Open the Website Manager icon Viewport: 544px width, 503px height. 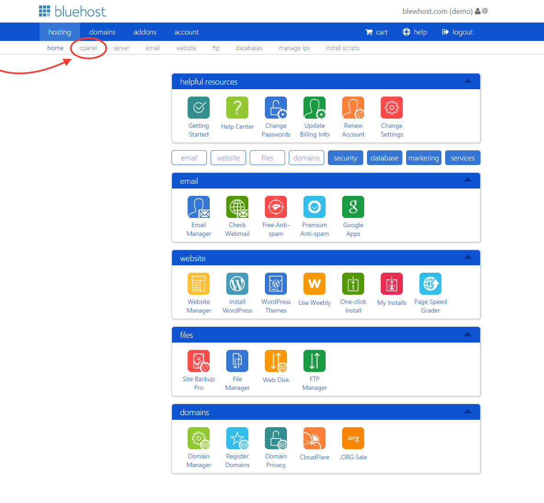(199, 284)
